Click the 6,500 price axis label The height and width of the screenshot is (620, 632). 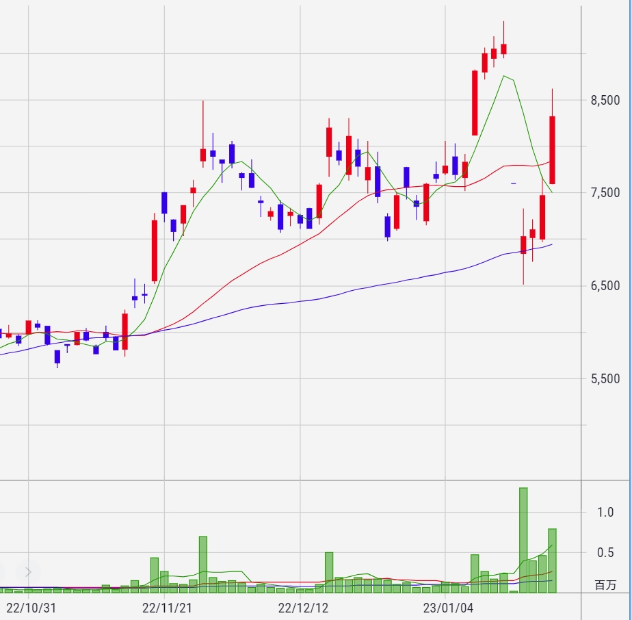tap(605, 286)
